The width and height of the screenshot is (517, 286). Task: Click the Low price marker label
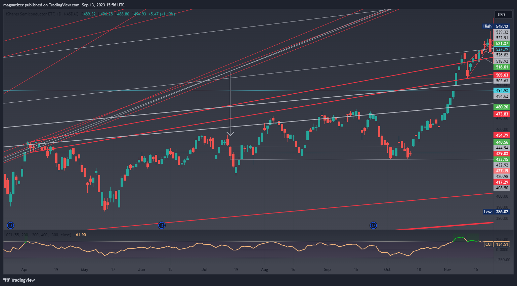point(487,212)
